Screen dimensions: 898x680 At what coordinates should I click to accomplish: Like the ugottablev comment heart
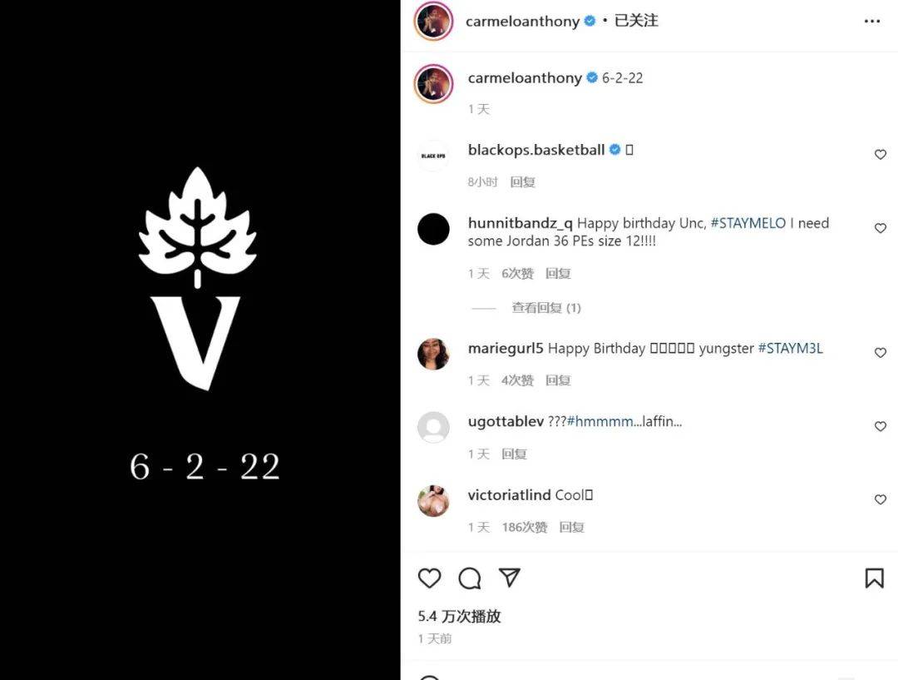click(x=881, y=427)
